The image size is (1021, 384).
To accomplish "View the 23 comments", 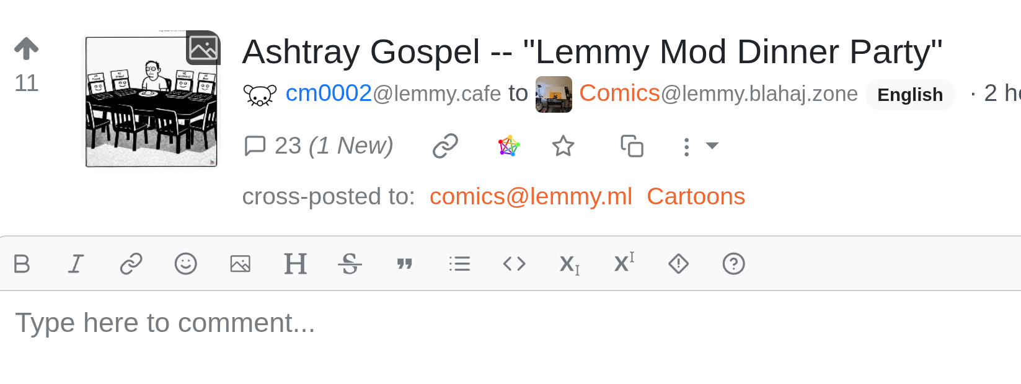I will point(319,146).
